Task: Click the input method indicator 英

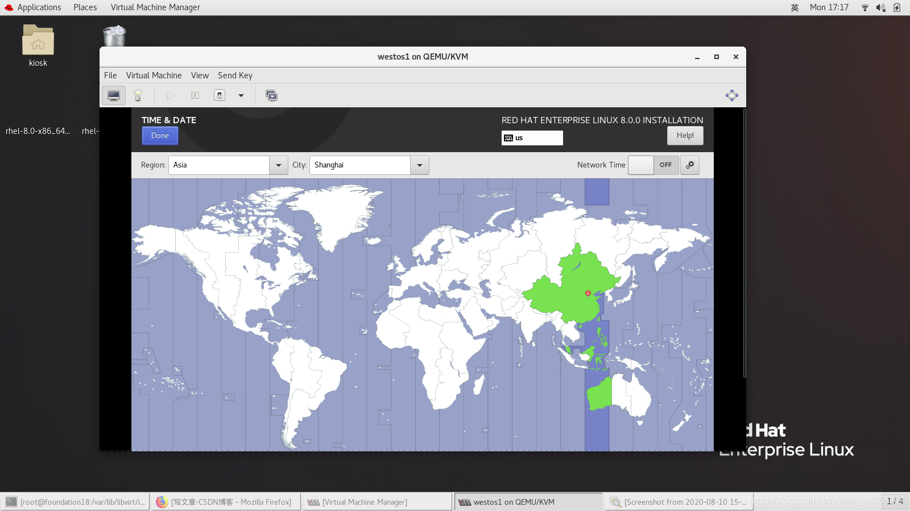Action: (x=795, y=7)
